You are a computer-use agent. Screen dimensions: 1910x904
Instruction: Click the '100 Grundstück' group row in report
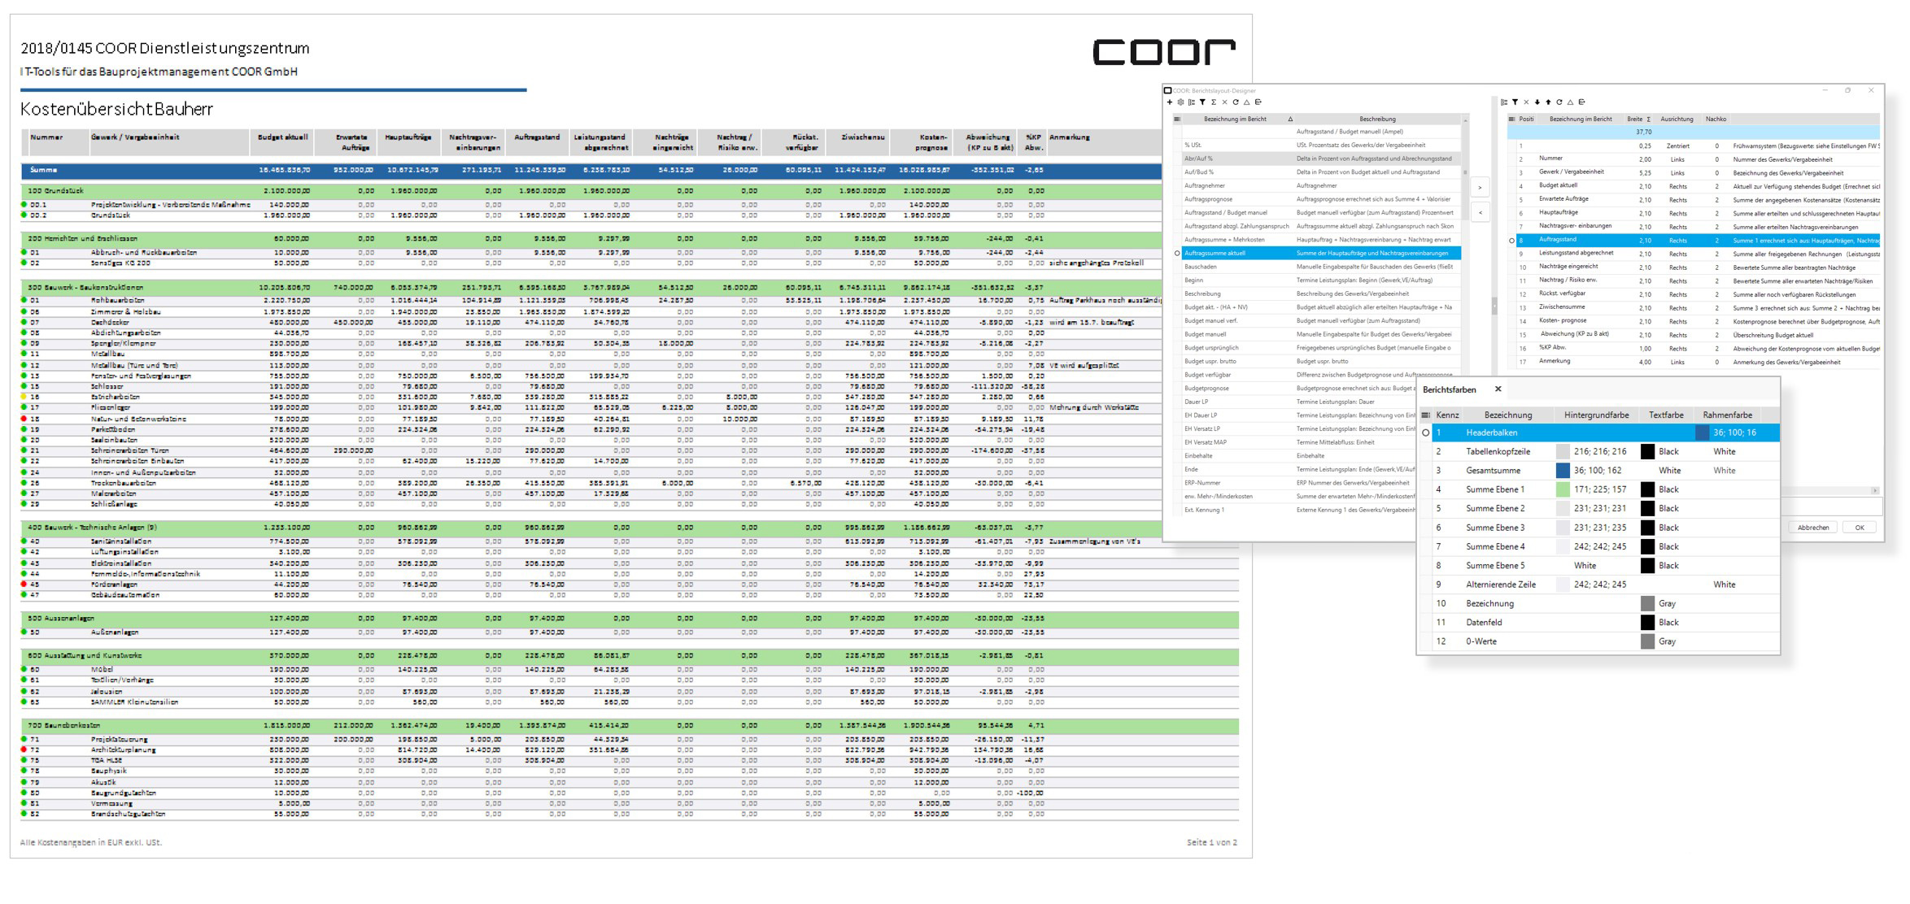coord(591,191)
